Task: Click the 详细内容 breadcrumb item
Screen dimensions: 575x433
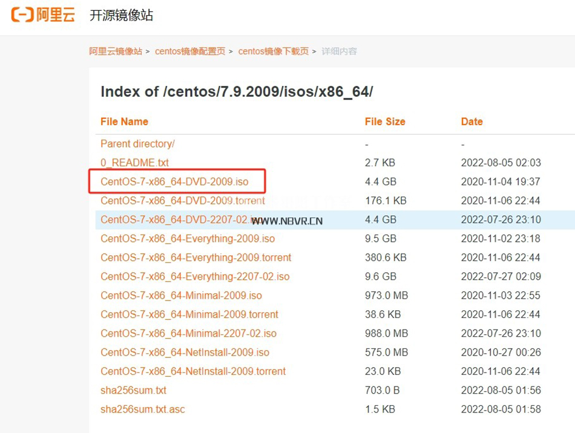Action: pos(339,51)
